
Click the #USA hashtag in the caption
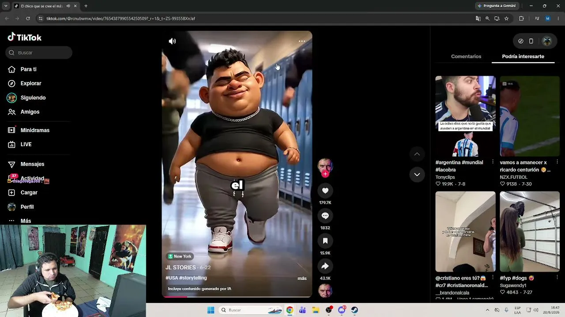pos(172,278)
